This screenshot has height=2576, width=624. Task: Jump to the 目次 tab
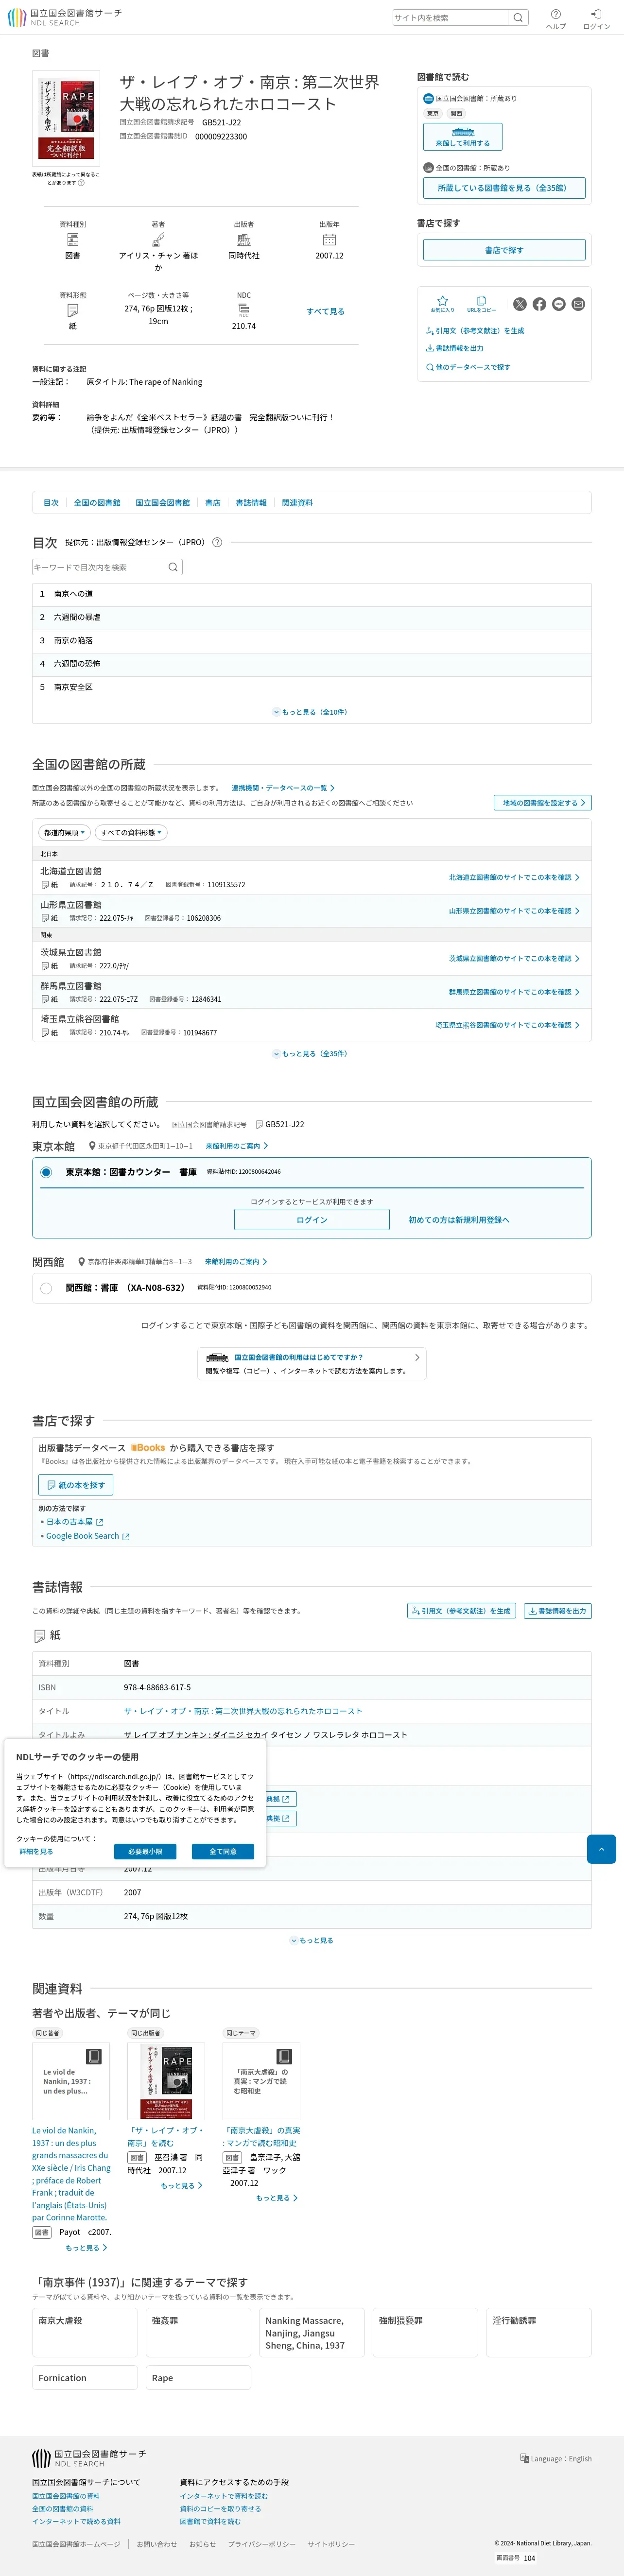(x=51, y=503)
